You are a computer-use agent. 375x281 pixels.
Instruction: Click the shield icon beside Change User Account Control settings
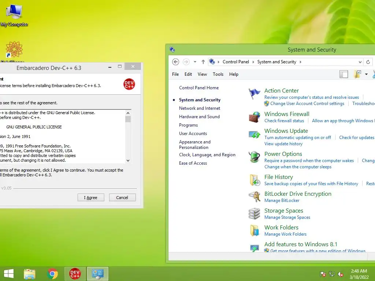tap(267, 104)
